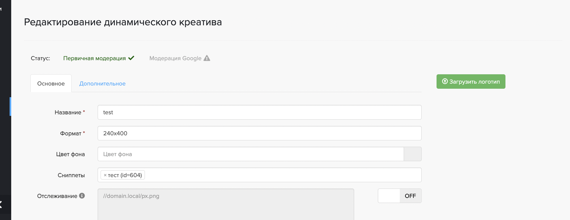Click the warning triangle next to Модерация Google
Screen dimensions: 570x220
point(207,58)
